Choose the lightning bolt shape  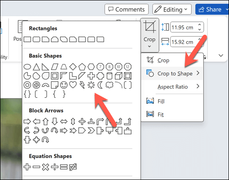tap(82, 85)
